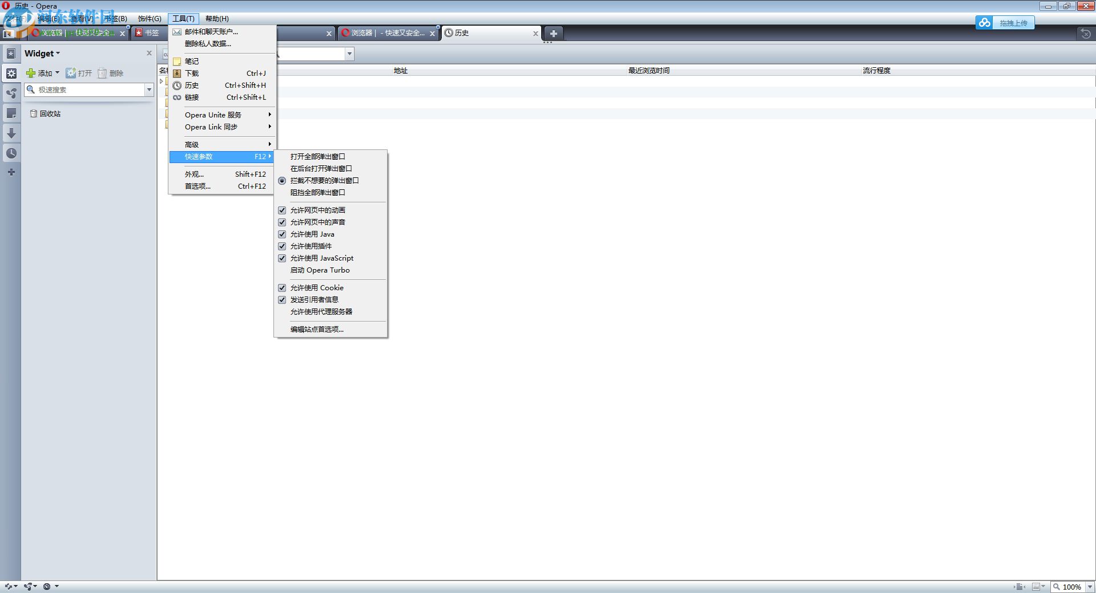This screenshot has width=1096, height=593.
Task: Select the 打开全部弹出窗口 option
Action: 317,156
